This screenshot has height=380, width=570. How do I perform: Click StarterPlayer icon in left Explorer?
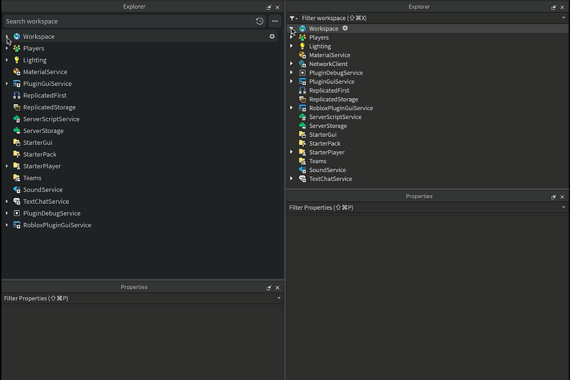coord(17,166)
